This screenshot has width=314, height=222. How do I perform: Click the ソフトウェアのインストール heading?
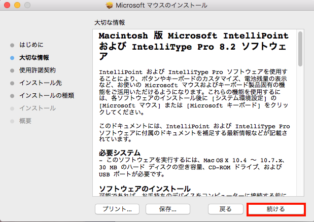(145, 189)
